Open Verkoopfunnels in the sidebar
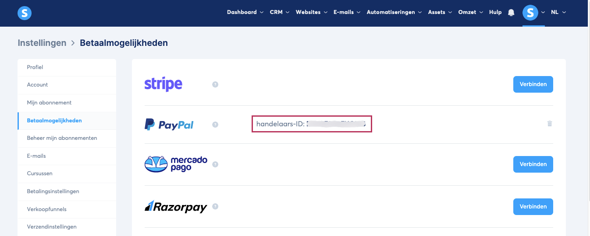The height and width of the screenshot is (236, 590). (67, 209)
